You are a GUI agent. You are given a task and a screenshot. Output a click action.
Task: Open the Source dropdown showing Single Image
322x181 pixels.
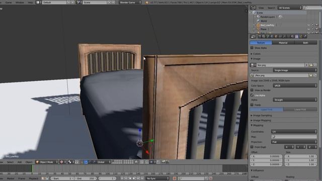[x=295, y=70]
